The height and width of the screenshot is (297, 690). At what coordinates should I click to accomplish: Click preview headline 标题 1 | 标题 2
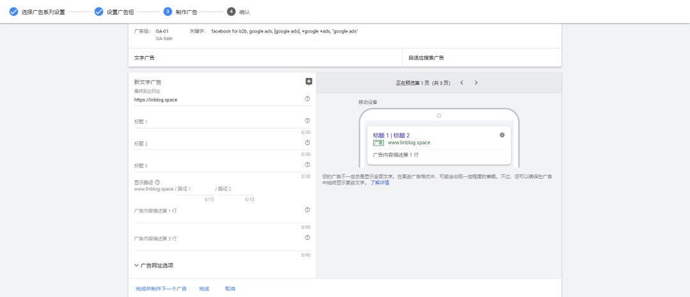[x=391, y=135]
